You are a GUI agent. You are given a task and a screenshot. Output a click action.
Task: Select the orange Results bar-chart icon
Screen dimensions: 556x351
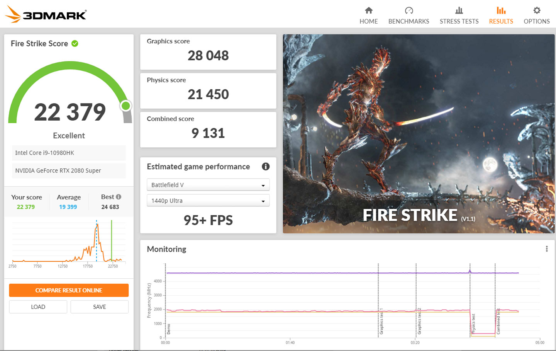pos(501,11)
